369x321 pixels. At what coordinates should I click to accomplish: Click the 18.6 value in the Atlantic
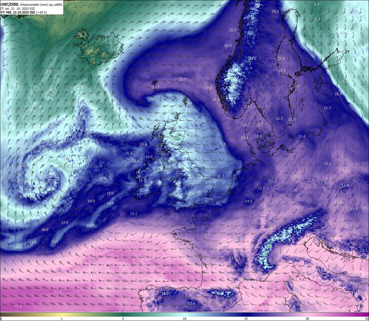(x=45, y=229)
